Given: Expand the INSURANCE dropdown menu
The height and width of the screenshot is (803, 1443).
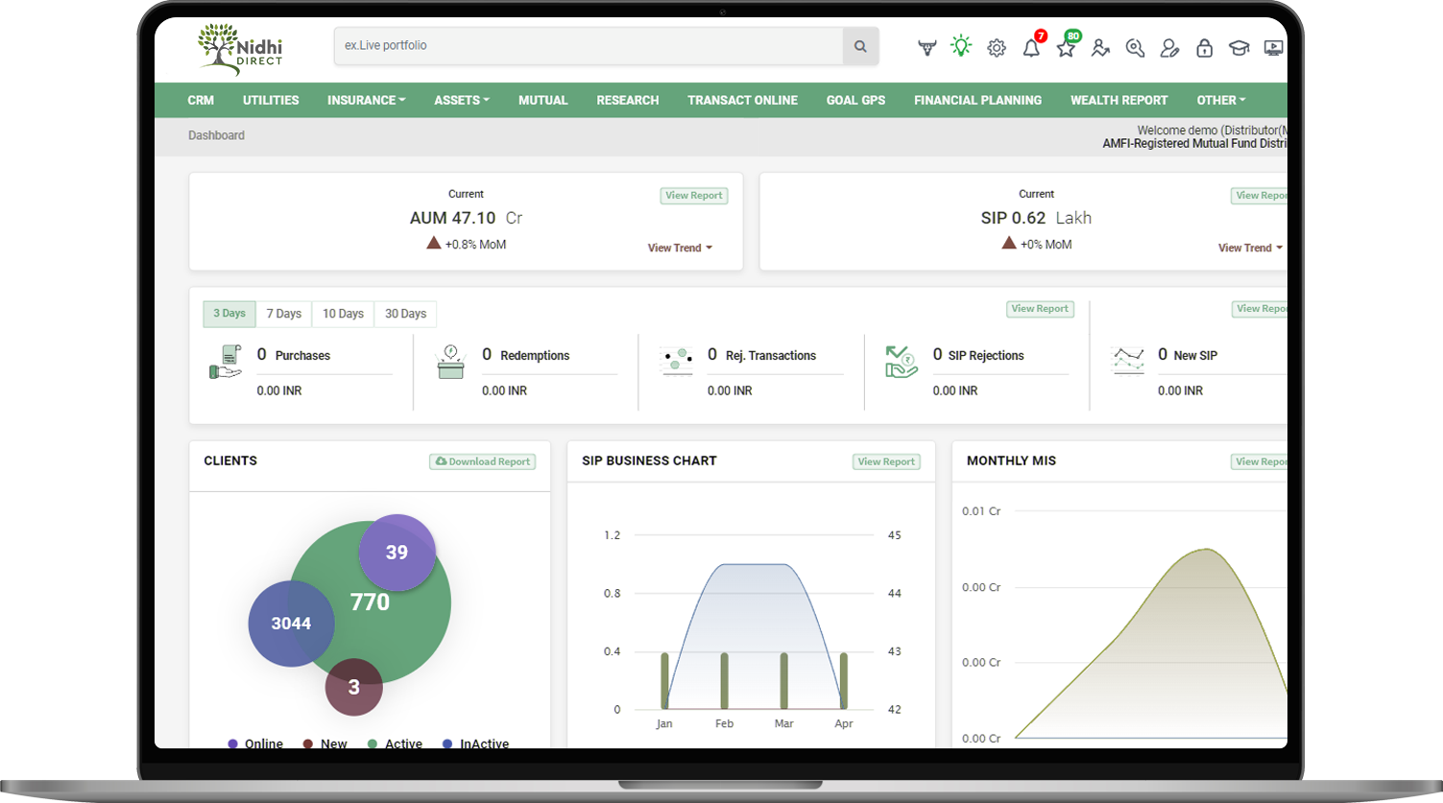Looking at the screenshot, I should click(366, 100).
